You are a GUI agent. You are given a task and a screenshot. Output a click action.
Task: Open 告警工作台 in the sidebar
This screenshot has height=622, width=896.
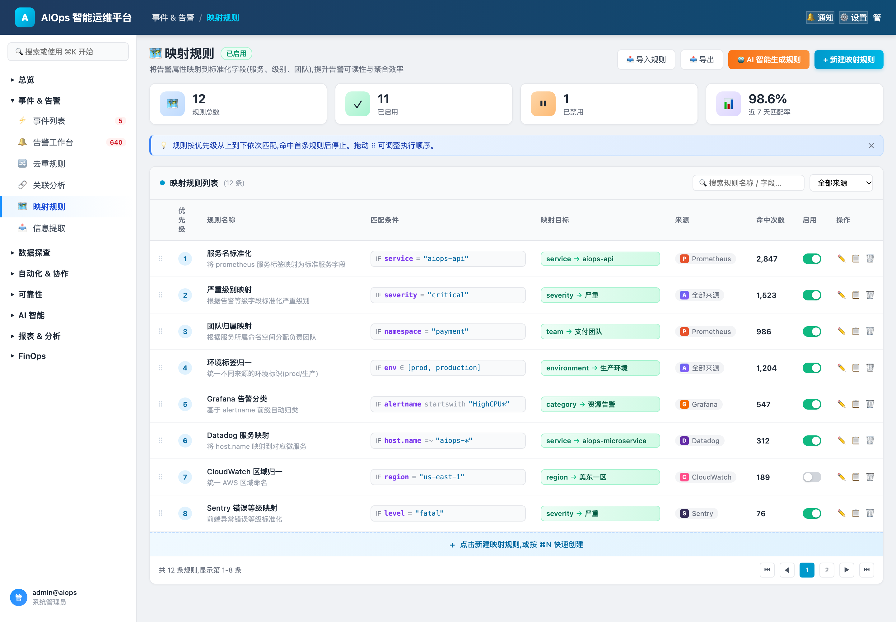[x=68, y=142]
